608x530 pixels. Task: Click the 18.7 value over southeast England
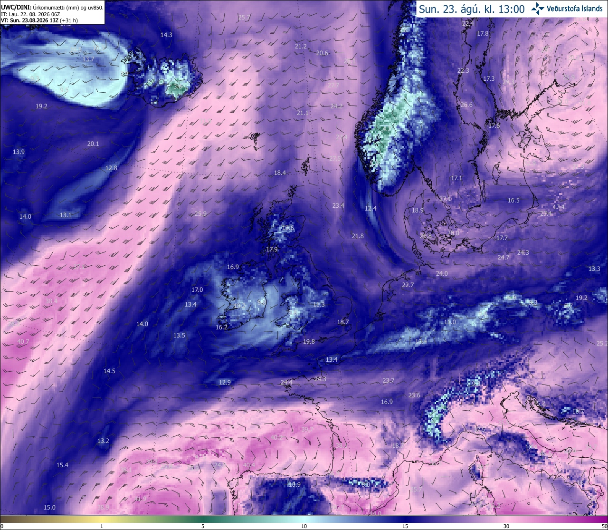(343, 322)
